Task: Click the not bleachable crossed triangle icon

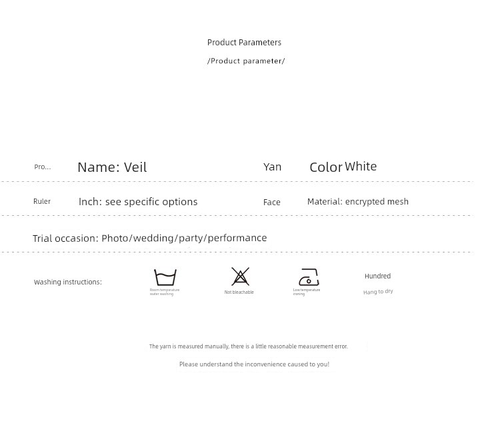Action: pyautogui.click(x=240, y=276)
